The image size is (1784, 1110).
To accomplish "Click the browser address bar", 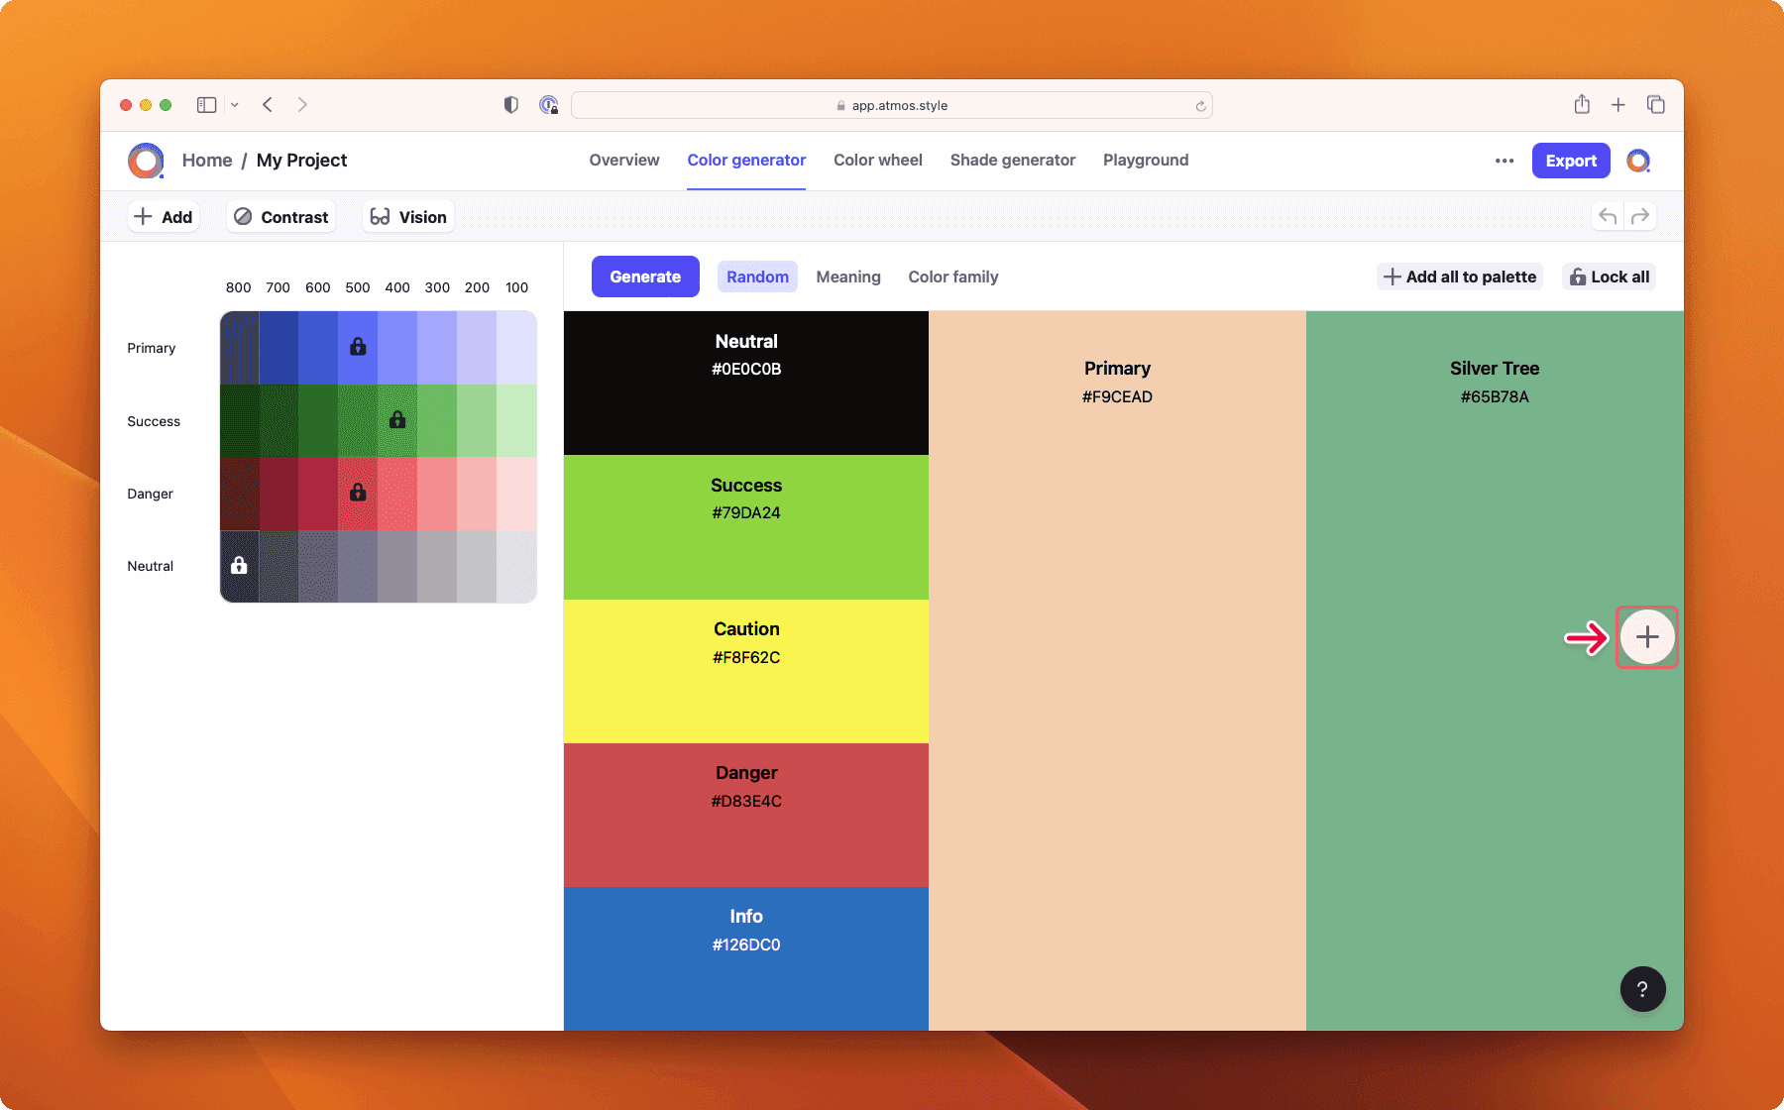I will (x=892, y=104).
